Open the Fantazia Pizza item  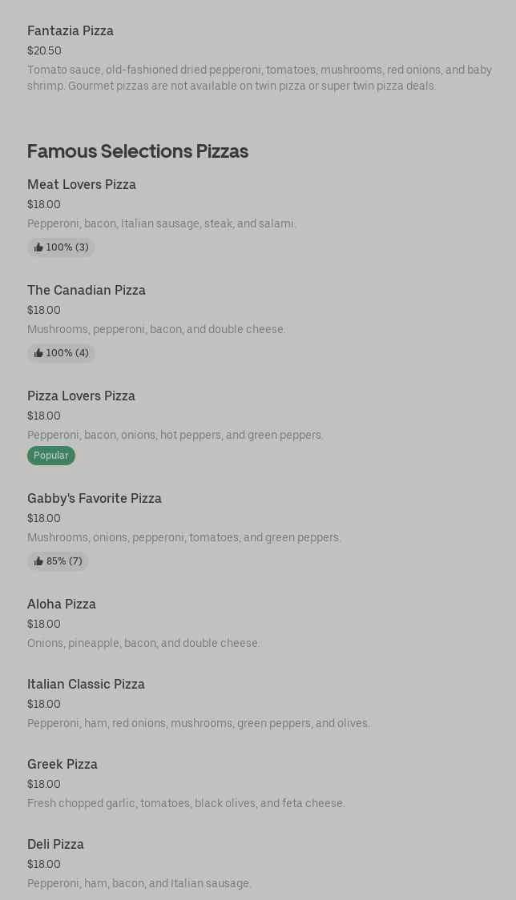[71, 31]
